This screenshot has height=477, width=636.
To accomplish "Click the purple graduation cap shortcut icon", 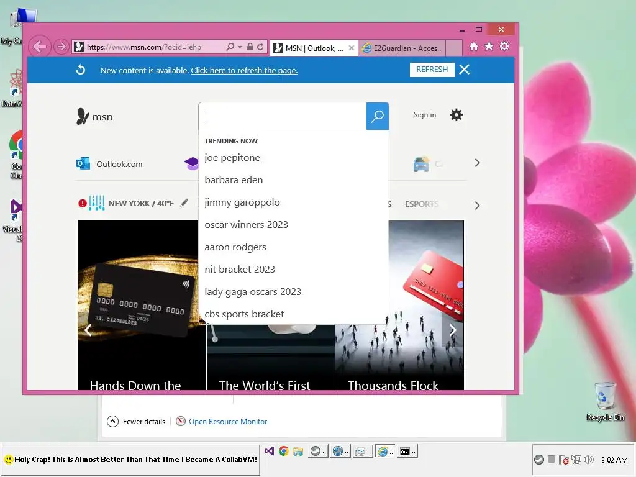I will coord(192,163).
